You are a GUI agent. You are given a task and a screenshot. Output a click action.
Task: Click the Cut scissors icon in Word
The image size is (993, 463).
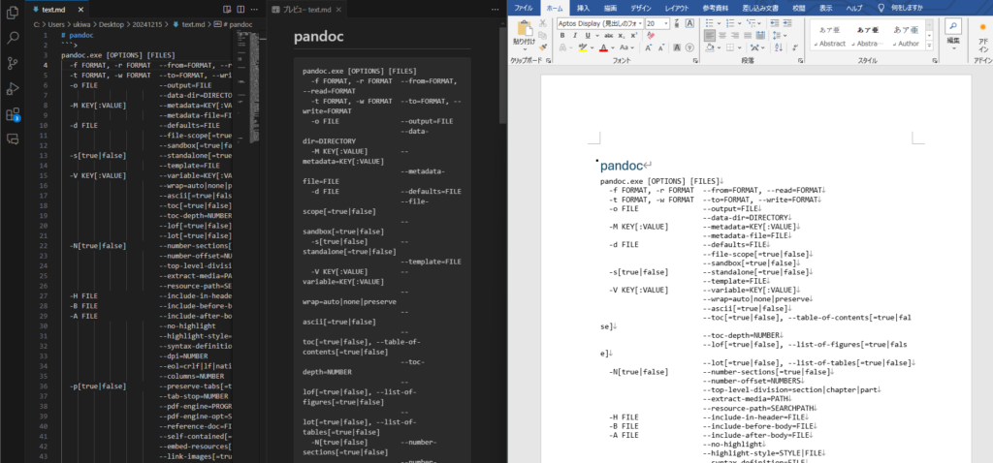click(x=543, y=23)
